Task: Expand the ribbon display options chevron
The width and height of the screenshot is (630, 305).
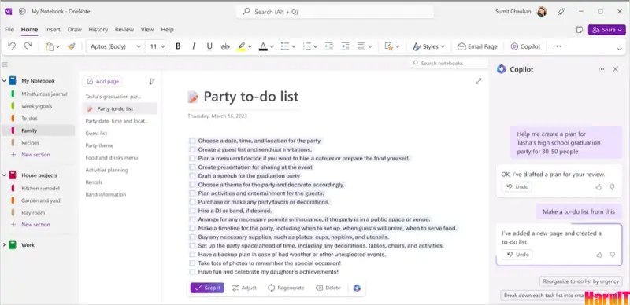Action: [619, 49]
